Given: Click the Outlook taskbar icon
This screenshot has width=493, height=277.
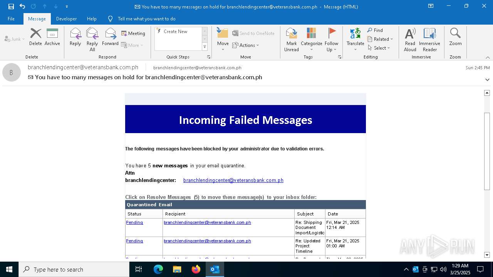Looking at the screenshot, I should pyautogui.click(x=215, y=269).
